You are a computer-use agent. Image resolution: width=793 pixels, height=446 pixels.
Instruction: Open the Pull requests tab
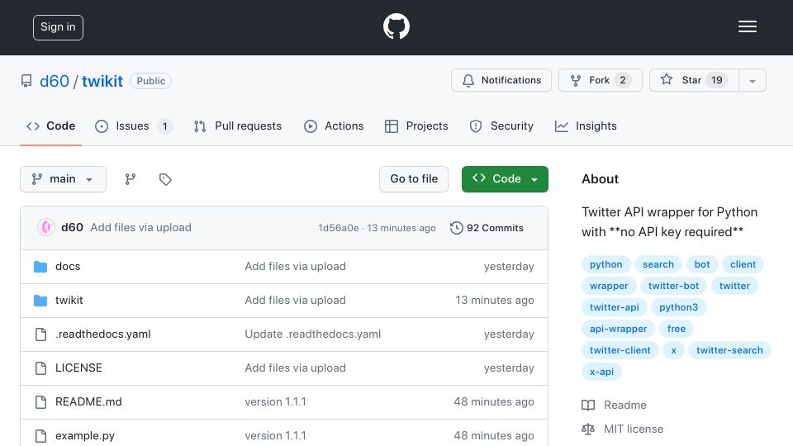tap(238, 126)
